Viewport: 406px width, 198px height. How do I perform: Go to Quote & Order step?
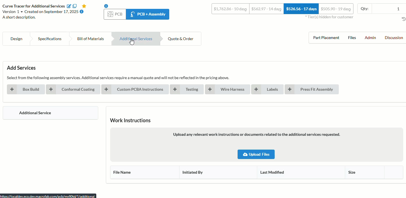[180, 39]
